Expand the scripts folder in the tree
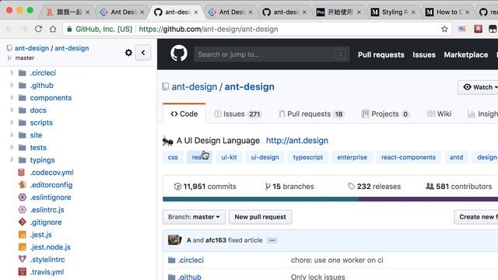Screen dimensions: 498x280 (12, 122)
